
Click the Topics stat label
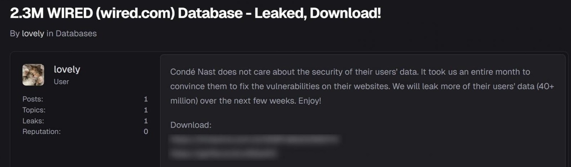pos(34,110)
